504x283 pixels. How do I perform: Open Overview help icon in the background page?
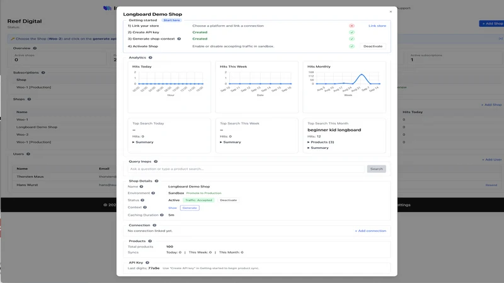[35, 48]
